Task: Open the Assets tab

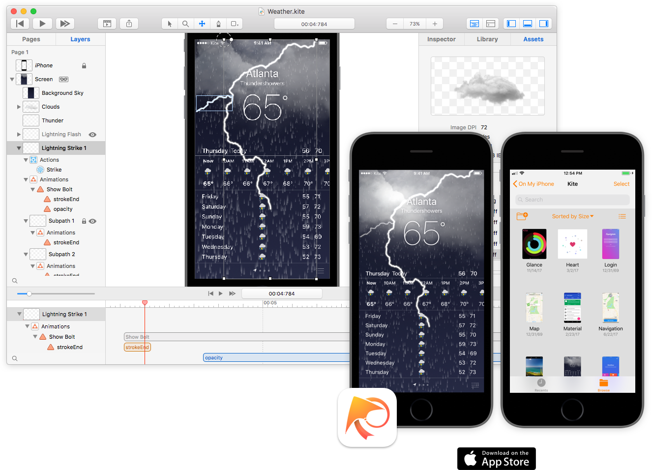Action: coord(533,39)
